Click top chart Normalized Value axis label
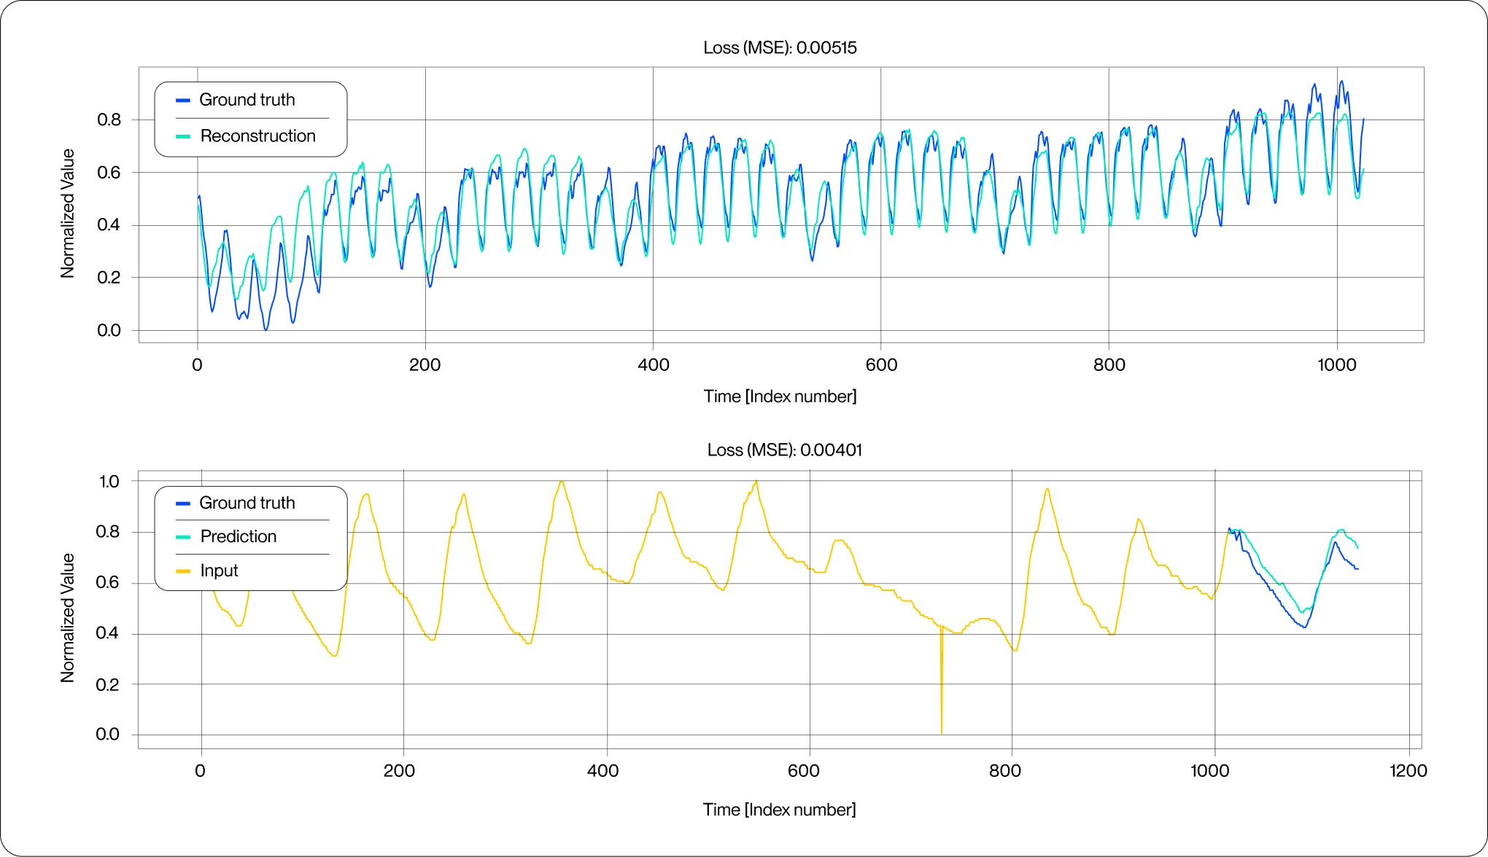Screen dimensions: 1488x857 68,214
